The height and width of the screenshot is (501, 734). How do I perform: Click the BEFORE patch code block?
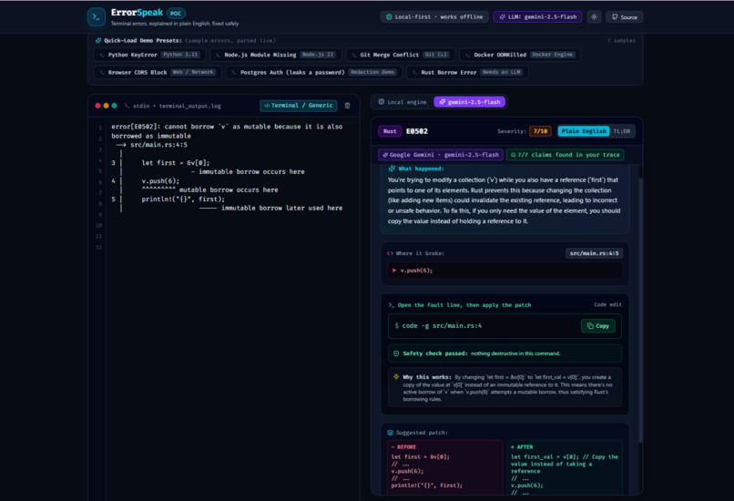click(x=444, y=467)
